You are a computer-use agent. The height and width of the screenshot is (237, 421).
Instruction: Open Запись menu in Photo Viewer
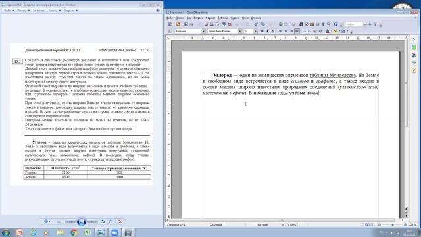pos(54,11)
